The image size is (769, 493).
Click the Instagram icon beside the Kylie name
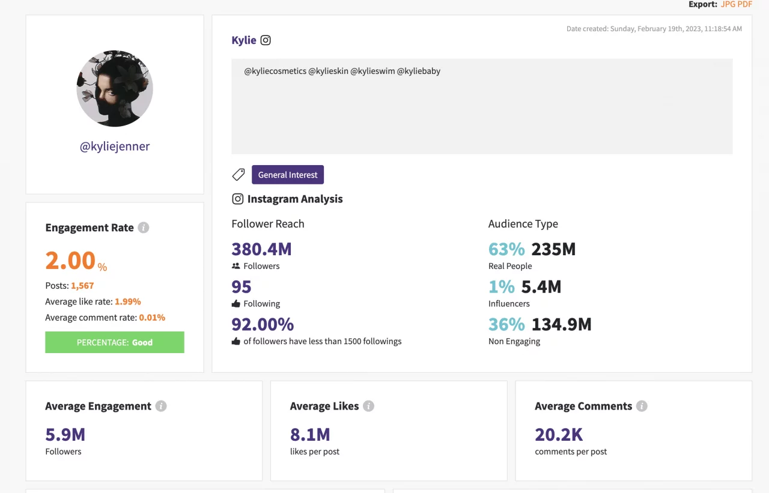coord(266,40)
